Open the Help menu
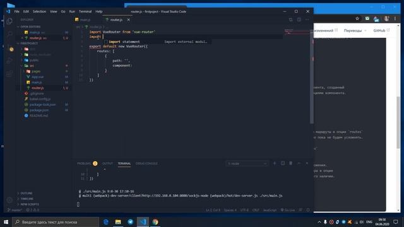Viewport: 404px width, 227px height. [x=99, y=11]
